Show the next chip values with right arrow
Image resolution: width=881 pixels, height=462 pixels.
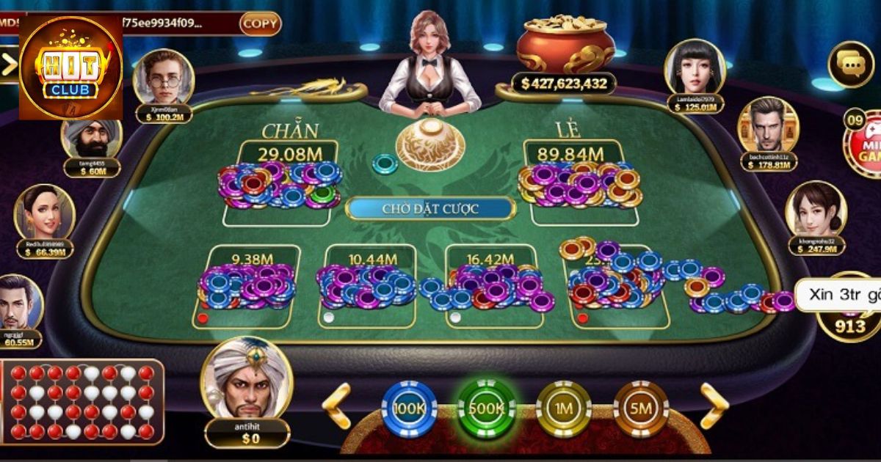pyautogui.click(x=713, y=406)
